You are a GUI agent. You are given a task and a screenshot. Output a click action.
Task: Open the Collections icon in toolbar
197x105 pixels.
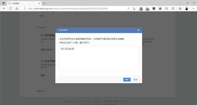pyautogui.click(x=180, y=8)
